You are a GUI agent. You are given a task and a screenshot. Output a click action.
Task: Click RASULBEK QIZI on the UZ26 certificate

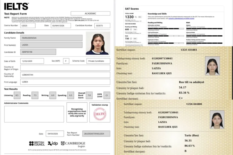click(168, 127)
